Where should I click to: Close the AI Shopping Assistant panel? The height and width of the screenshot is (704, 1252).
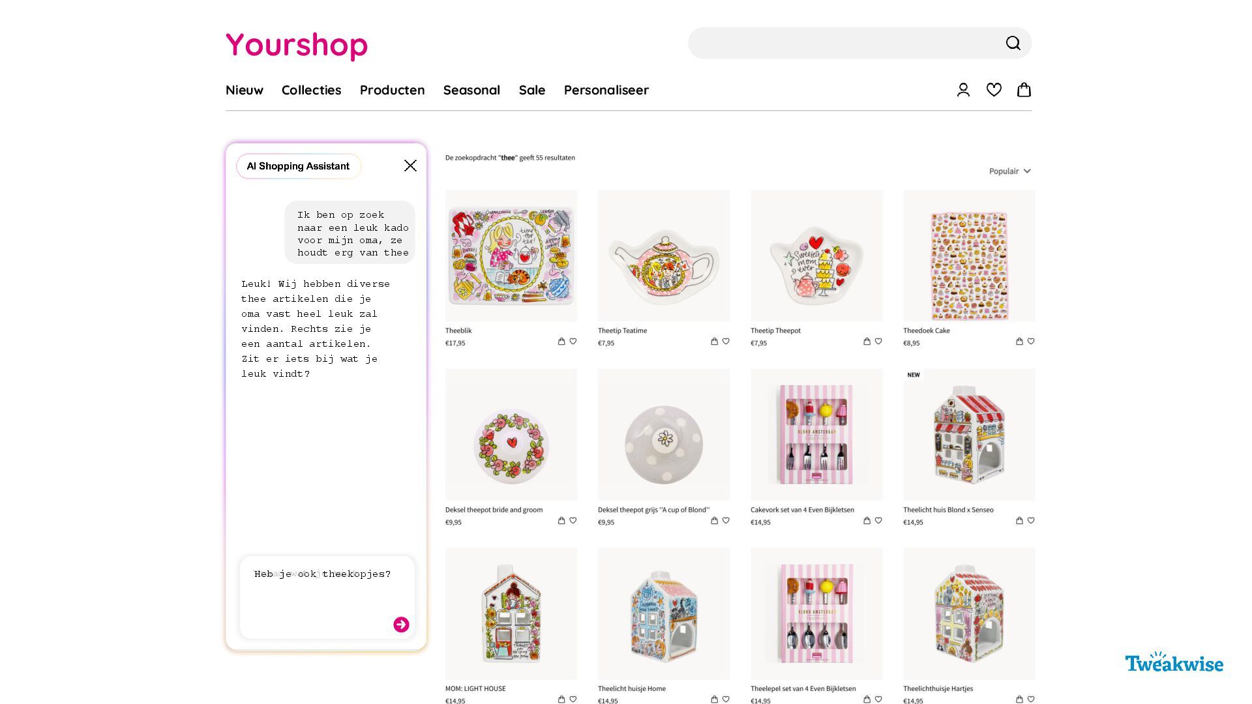[x=410, y=166]
